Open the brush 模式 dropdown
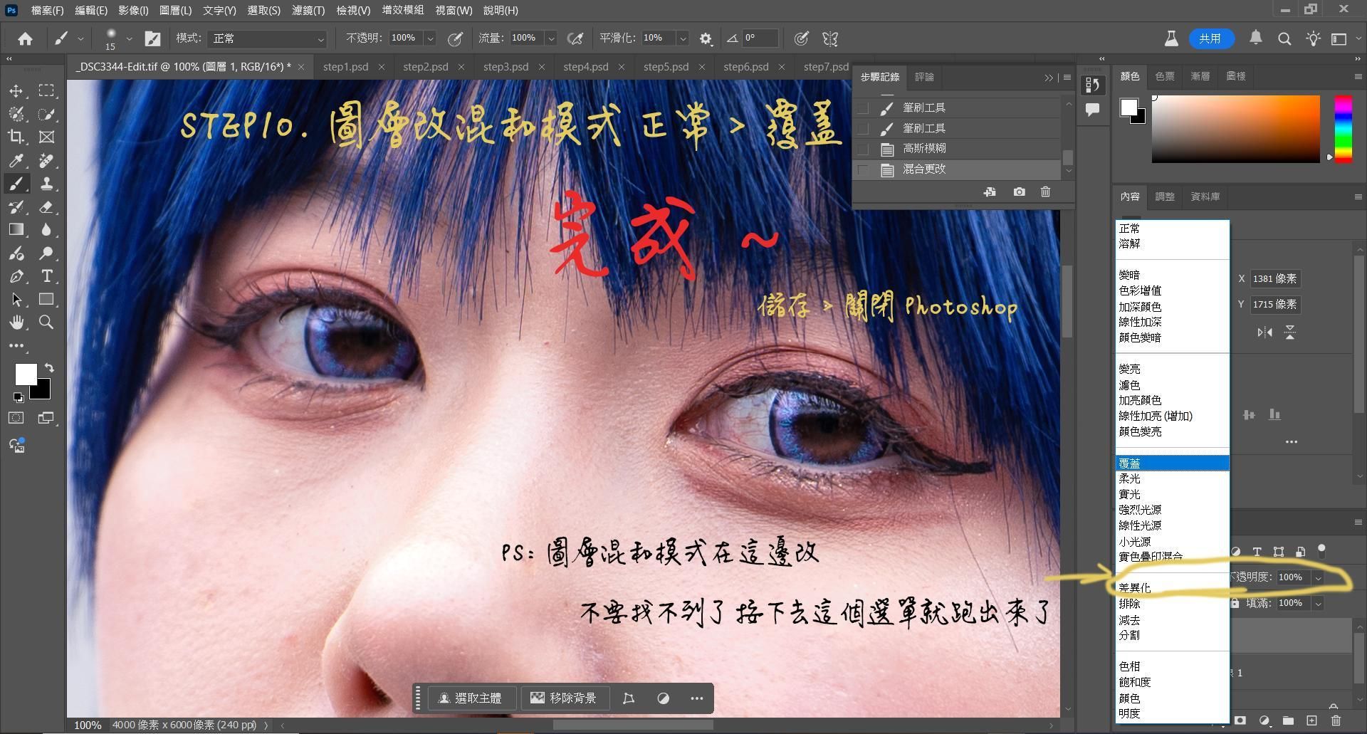 (x=266, y=38)
